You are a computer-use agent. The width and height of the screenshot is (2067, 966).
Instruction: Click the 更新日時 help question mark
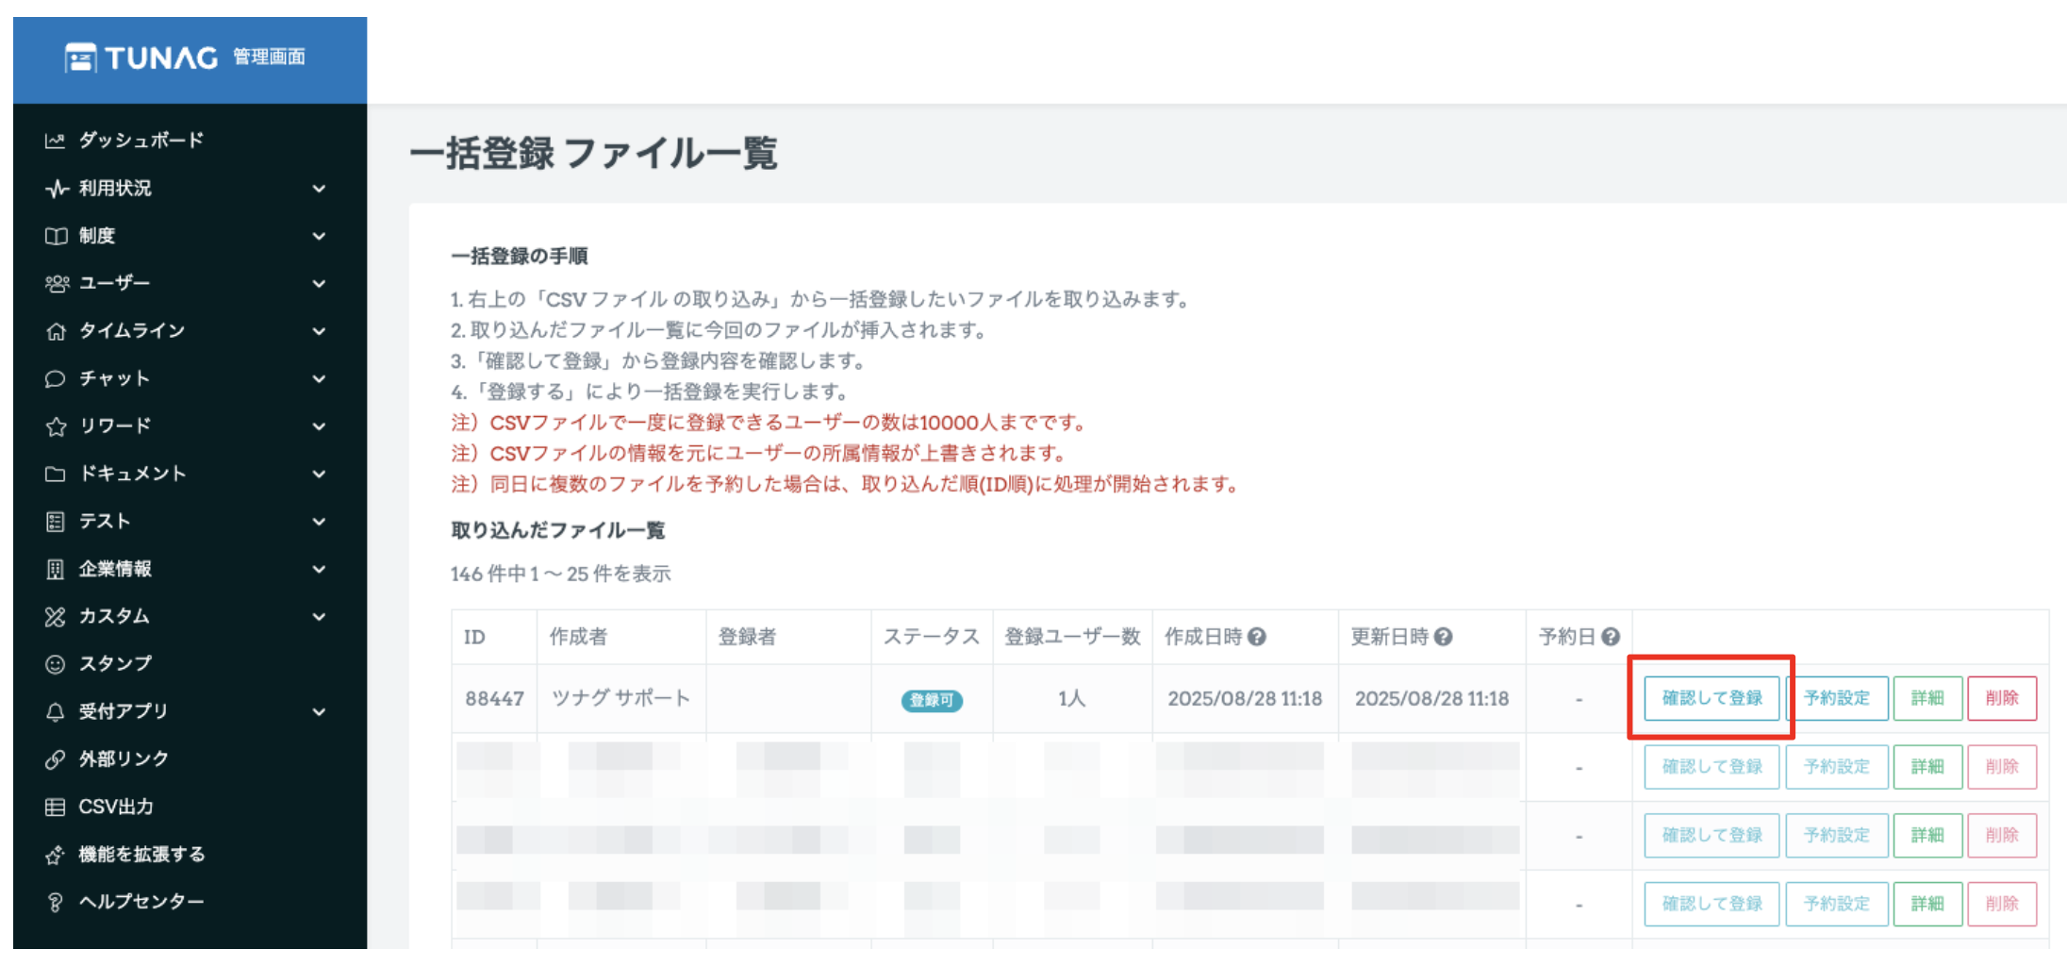click(1443, 637)
